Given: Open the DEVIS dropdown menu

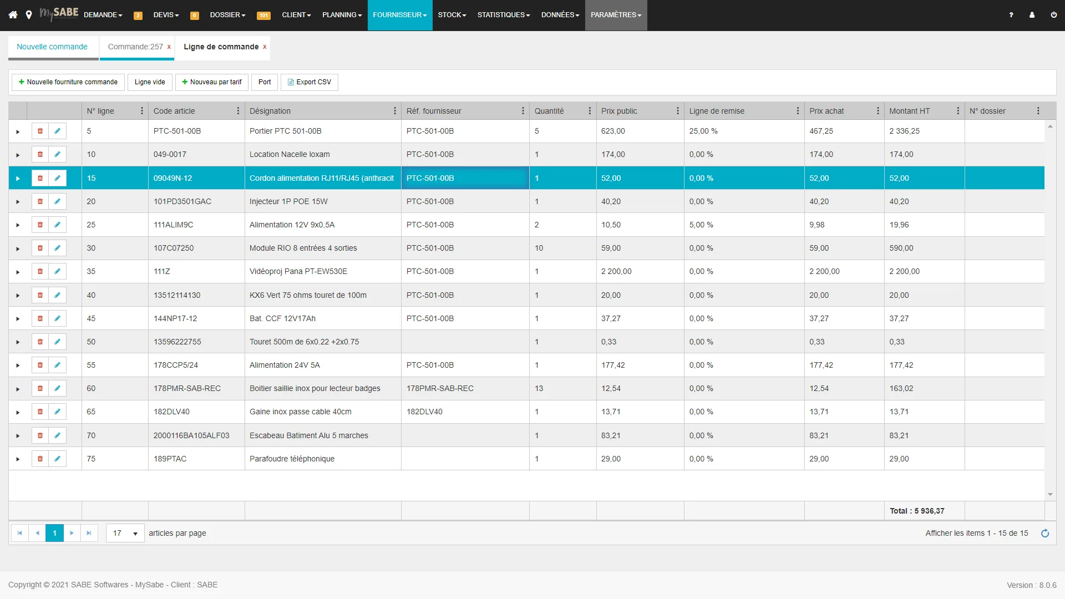Looking at the screenshot, I should coord(166,15).
